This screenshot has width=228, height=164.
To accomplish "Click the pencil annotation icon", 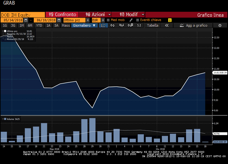I will click(x=131, y=20).
